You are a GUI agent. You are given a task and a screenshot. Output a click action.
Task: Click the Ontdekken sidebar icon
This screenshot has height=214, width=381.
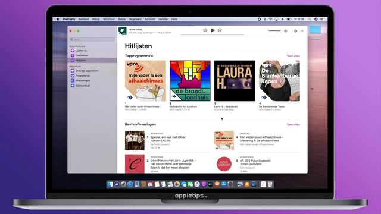73,55
